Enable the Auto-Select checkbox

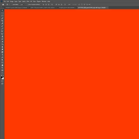coord(12,4)
